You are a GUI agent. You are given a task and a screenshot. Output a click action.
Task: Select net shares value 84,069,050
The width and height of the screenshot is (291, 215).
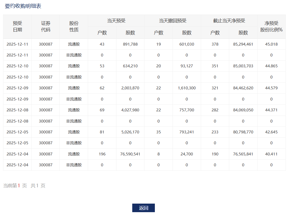[x=243, y=110]
